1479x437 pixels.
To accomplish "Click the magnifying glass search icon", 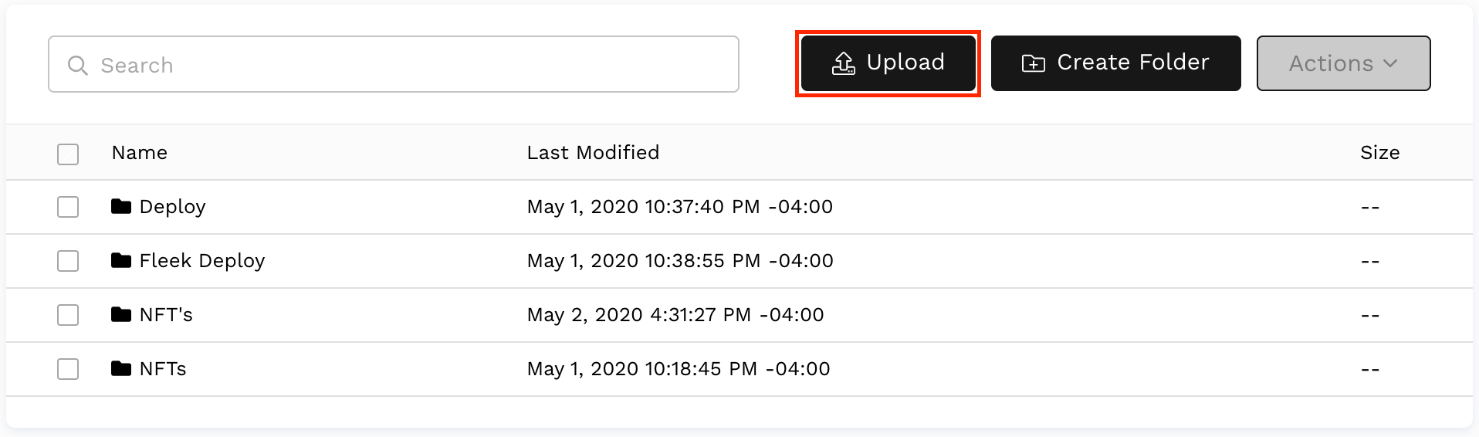I will (x=77, y=66).
